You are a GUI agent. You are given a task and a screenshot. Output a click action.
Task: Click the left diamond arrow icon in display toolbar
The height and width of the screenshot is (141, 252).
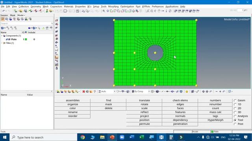point(203,91)
